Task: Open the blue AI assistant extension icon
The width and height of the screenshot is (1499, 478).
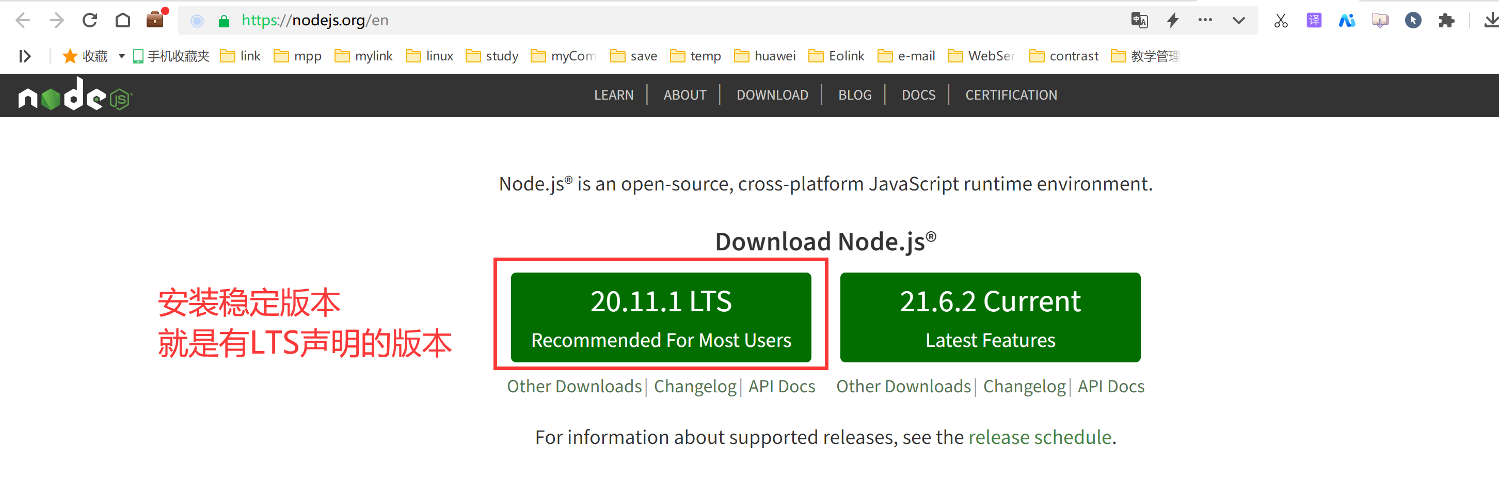Action: (1347, 20)
